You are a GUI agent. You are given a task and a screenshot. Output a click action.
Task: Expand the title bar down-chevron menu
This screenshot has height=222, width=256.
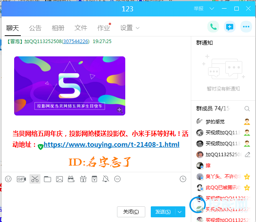212,9
